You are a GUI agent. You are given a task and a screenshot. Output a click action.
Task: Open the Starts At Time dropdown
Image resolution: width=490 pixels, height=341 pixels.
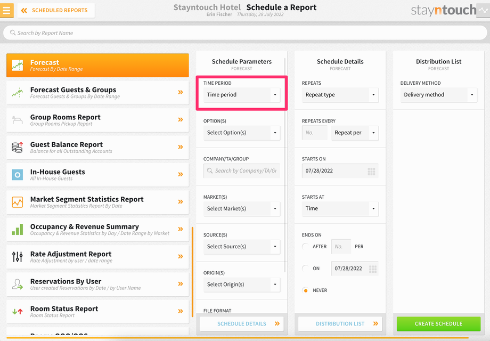pos(340,208)
